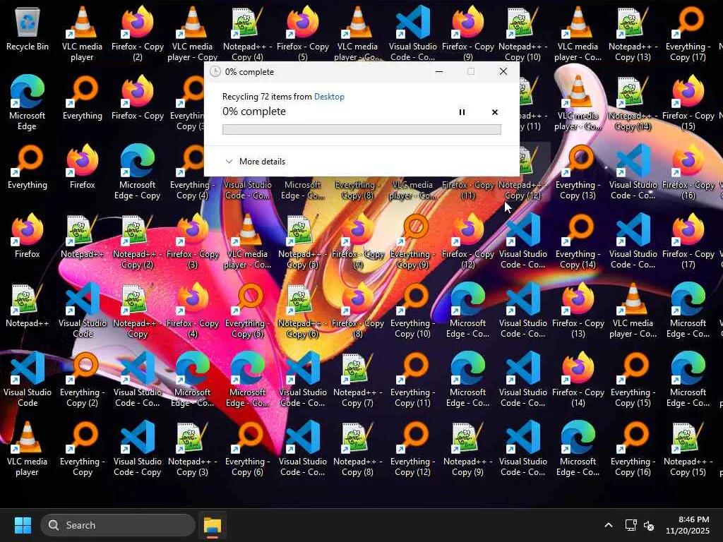Select Notepad++ - Copy (8) icon
The width and height of the screenshot is (723, 542).
[x=358, y=450]
